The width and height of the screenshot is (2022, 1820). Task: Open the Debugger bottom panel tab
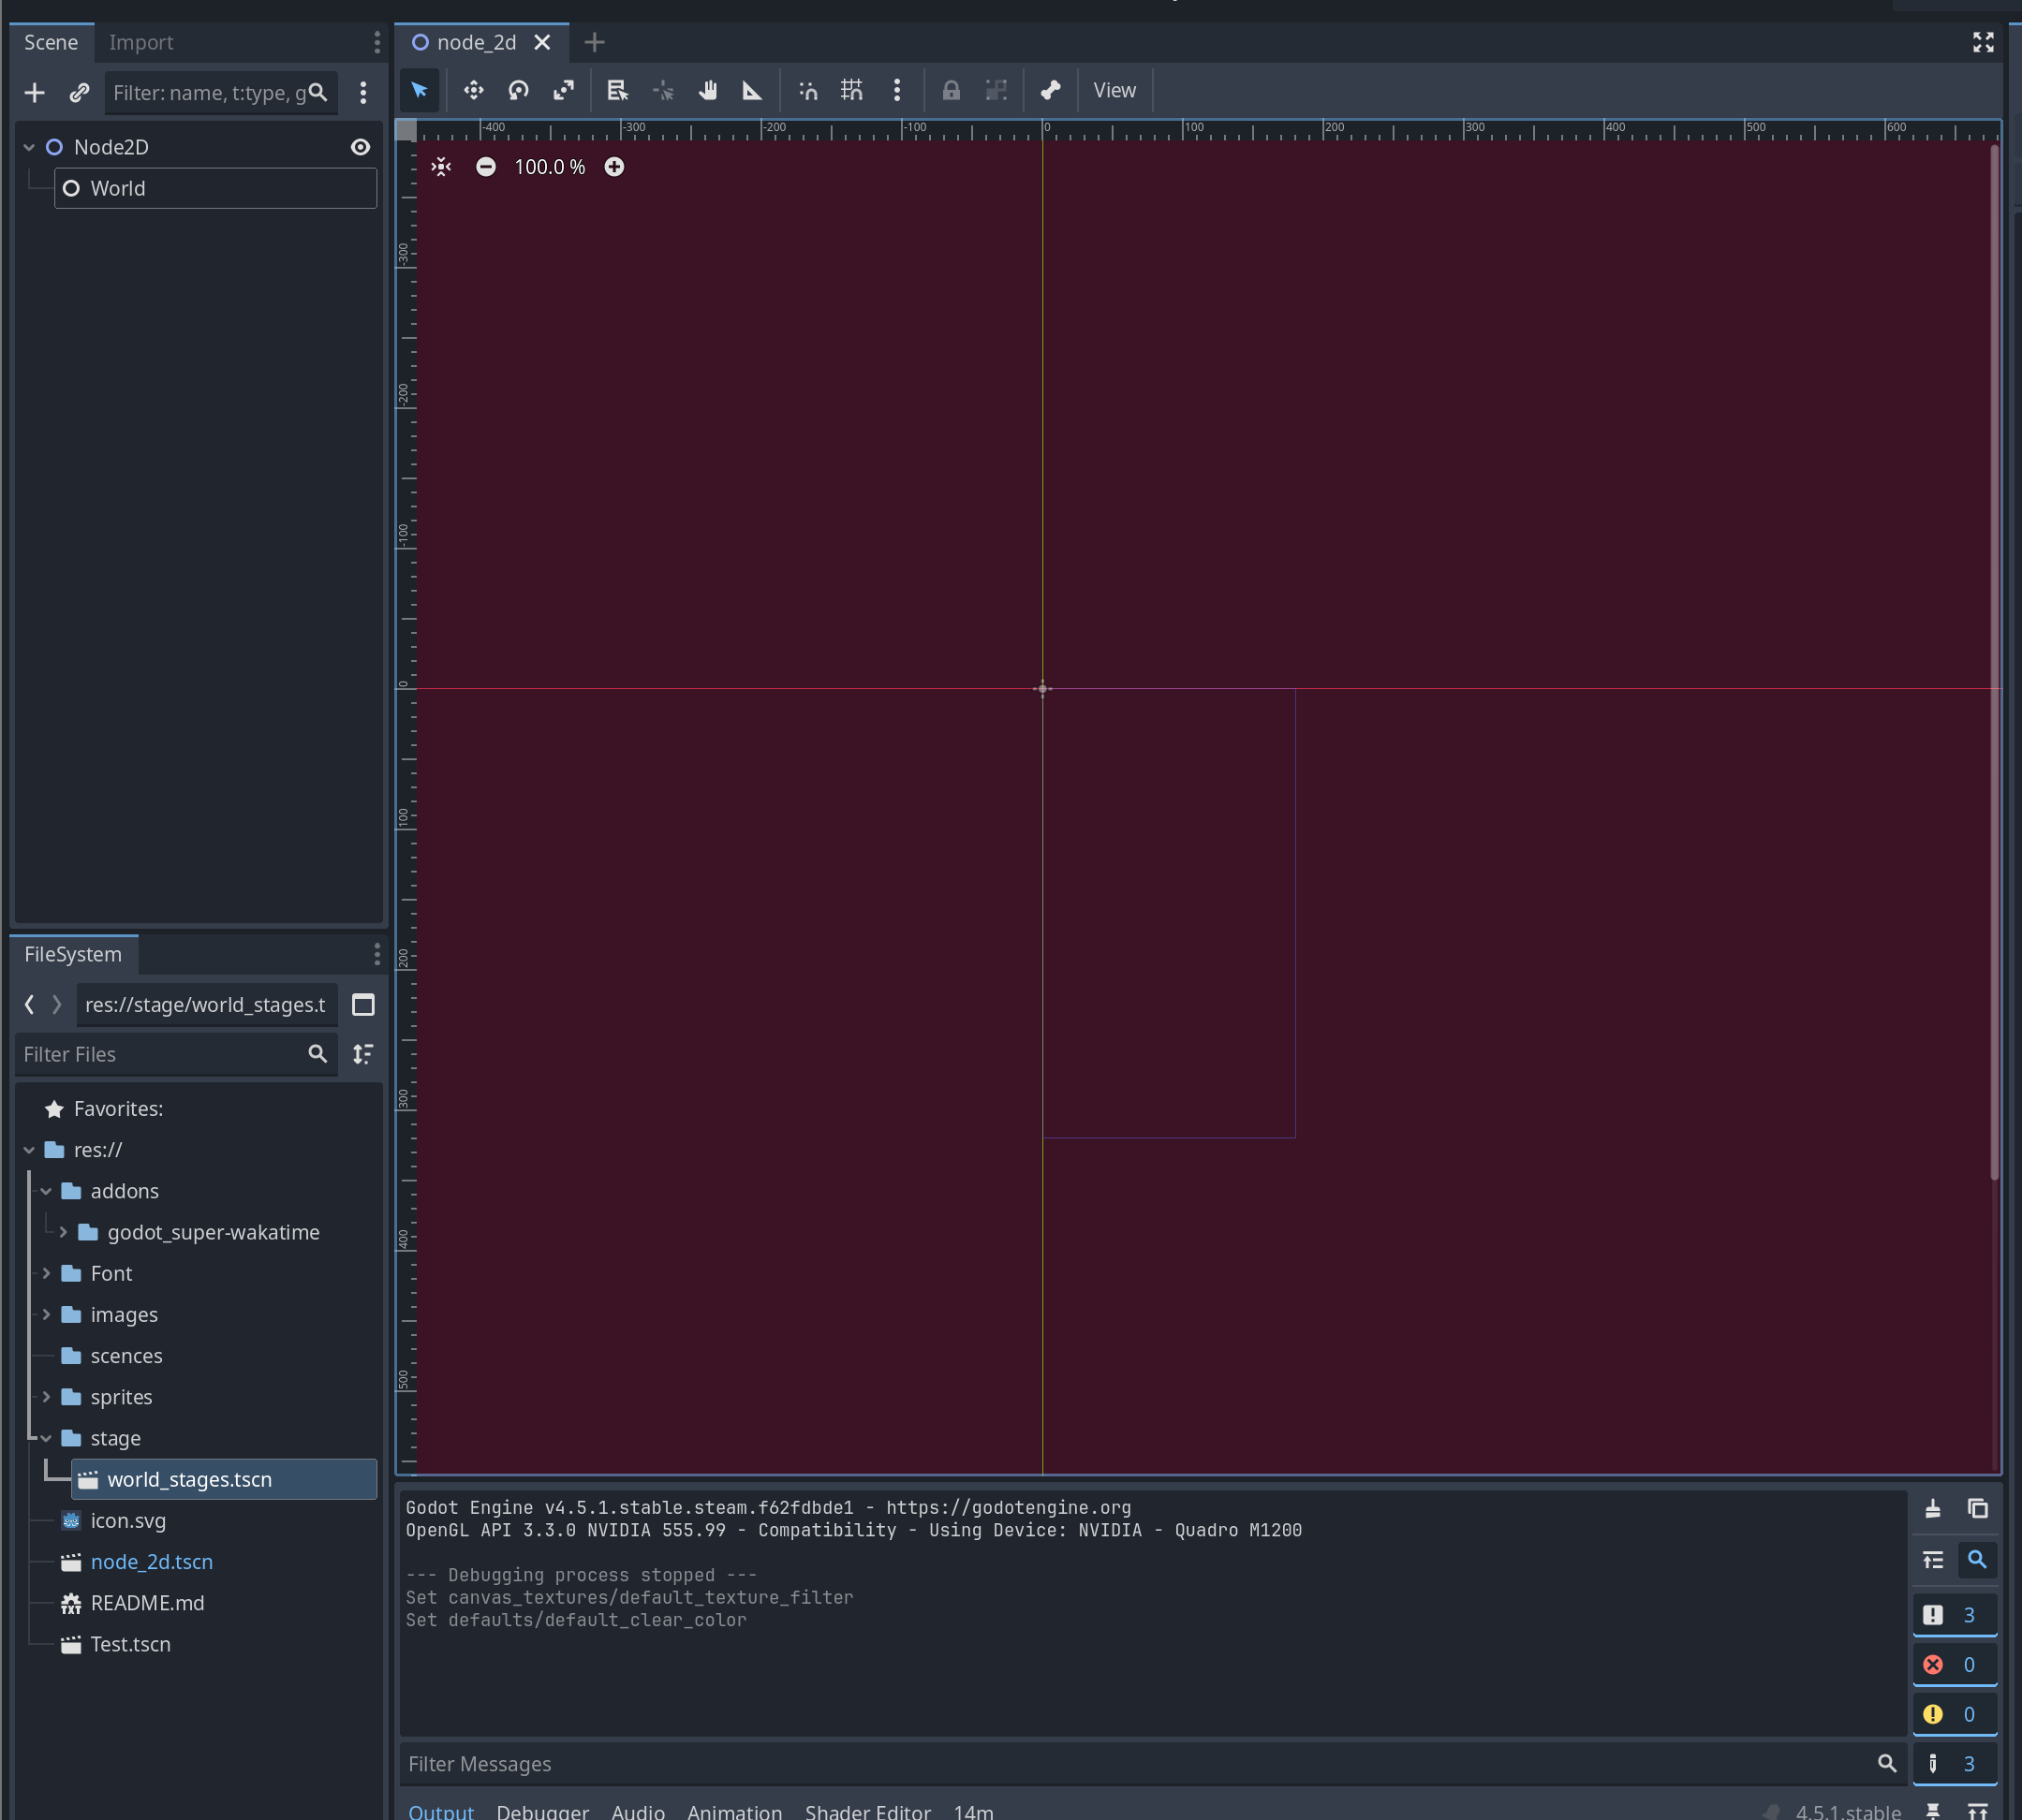point(542,1810)
